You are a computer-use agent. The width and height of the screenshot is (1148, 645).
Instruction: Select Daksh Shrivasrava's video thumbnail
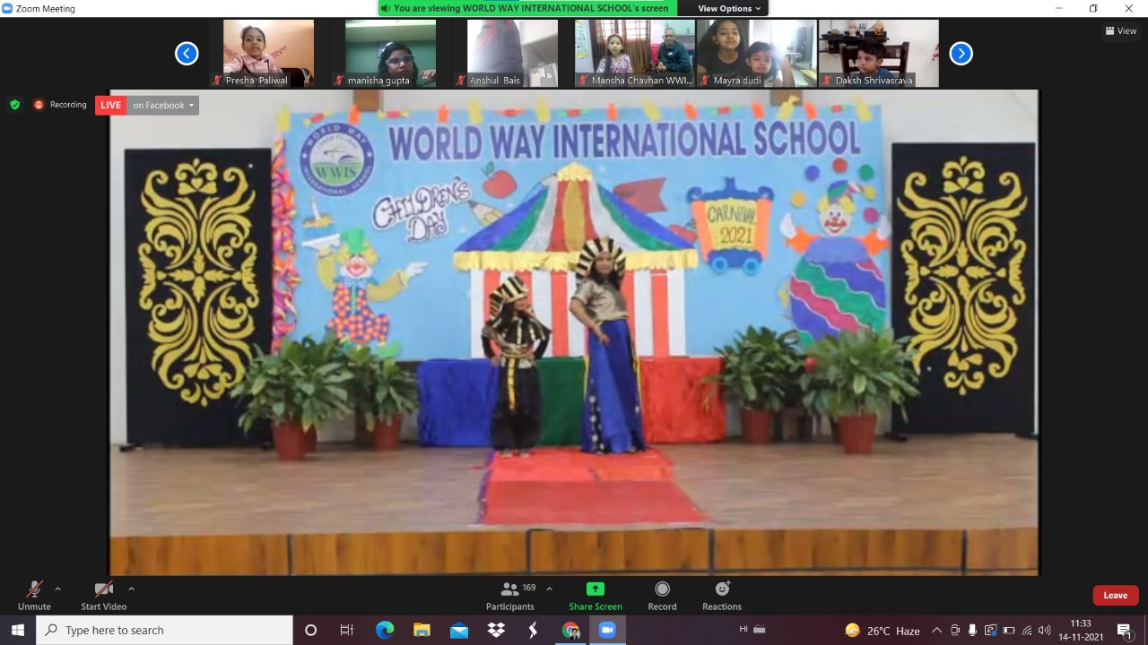pyautogui.click(x=878, y=53)
